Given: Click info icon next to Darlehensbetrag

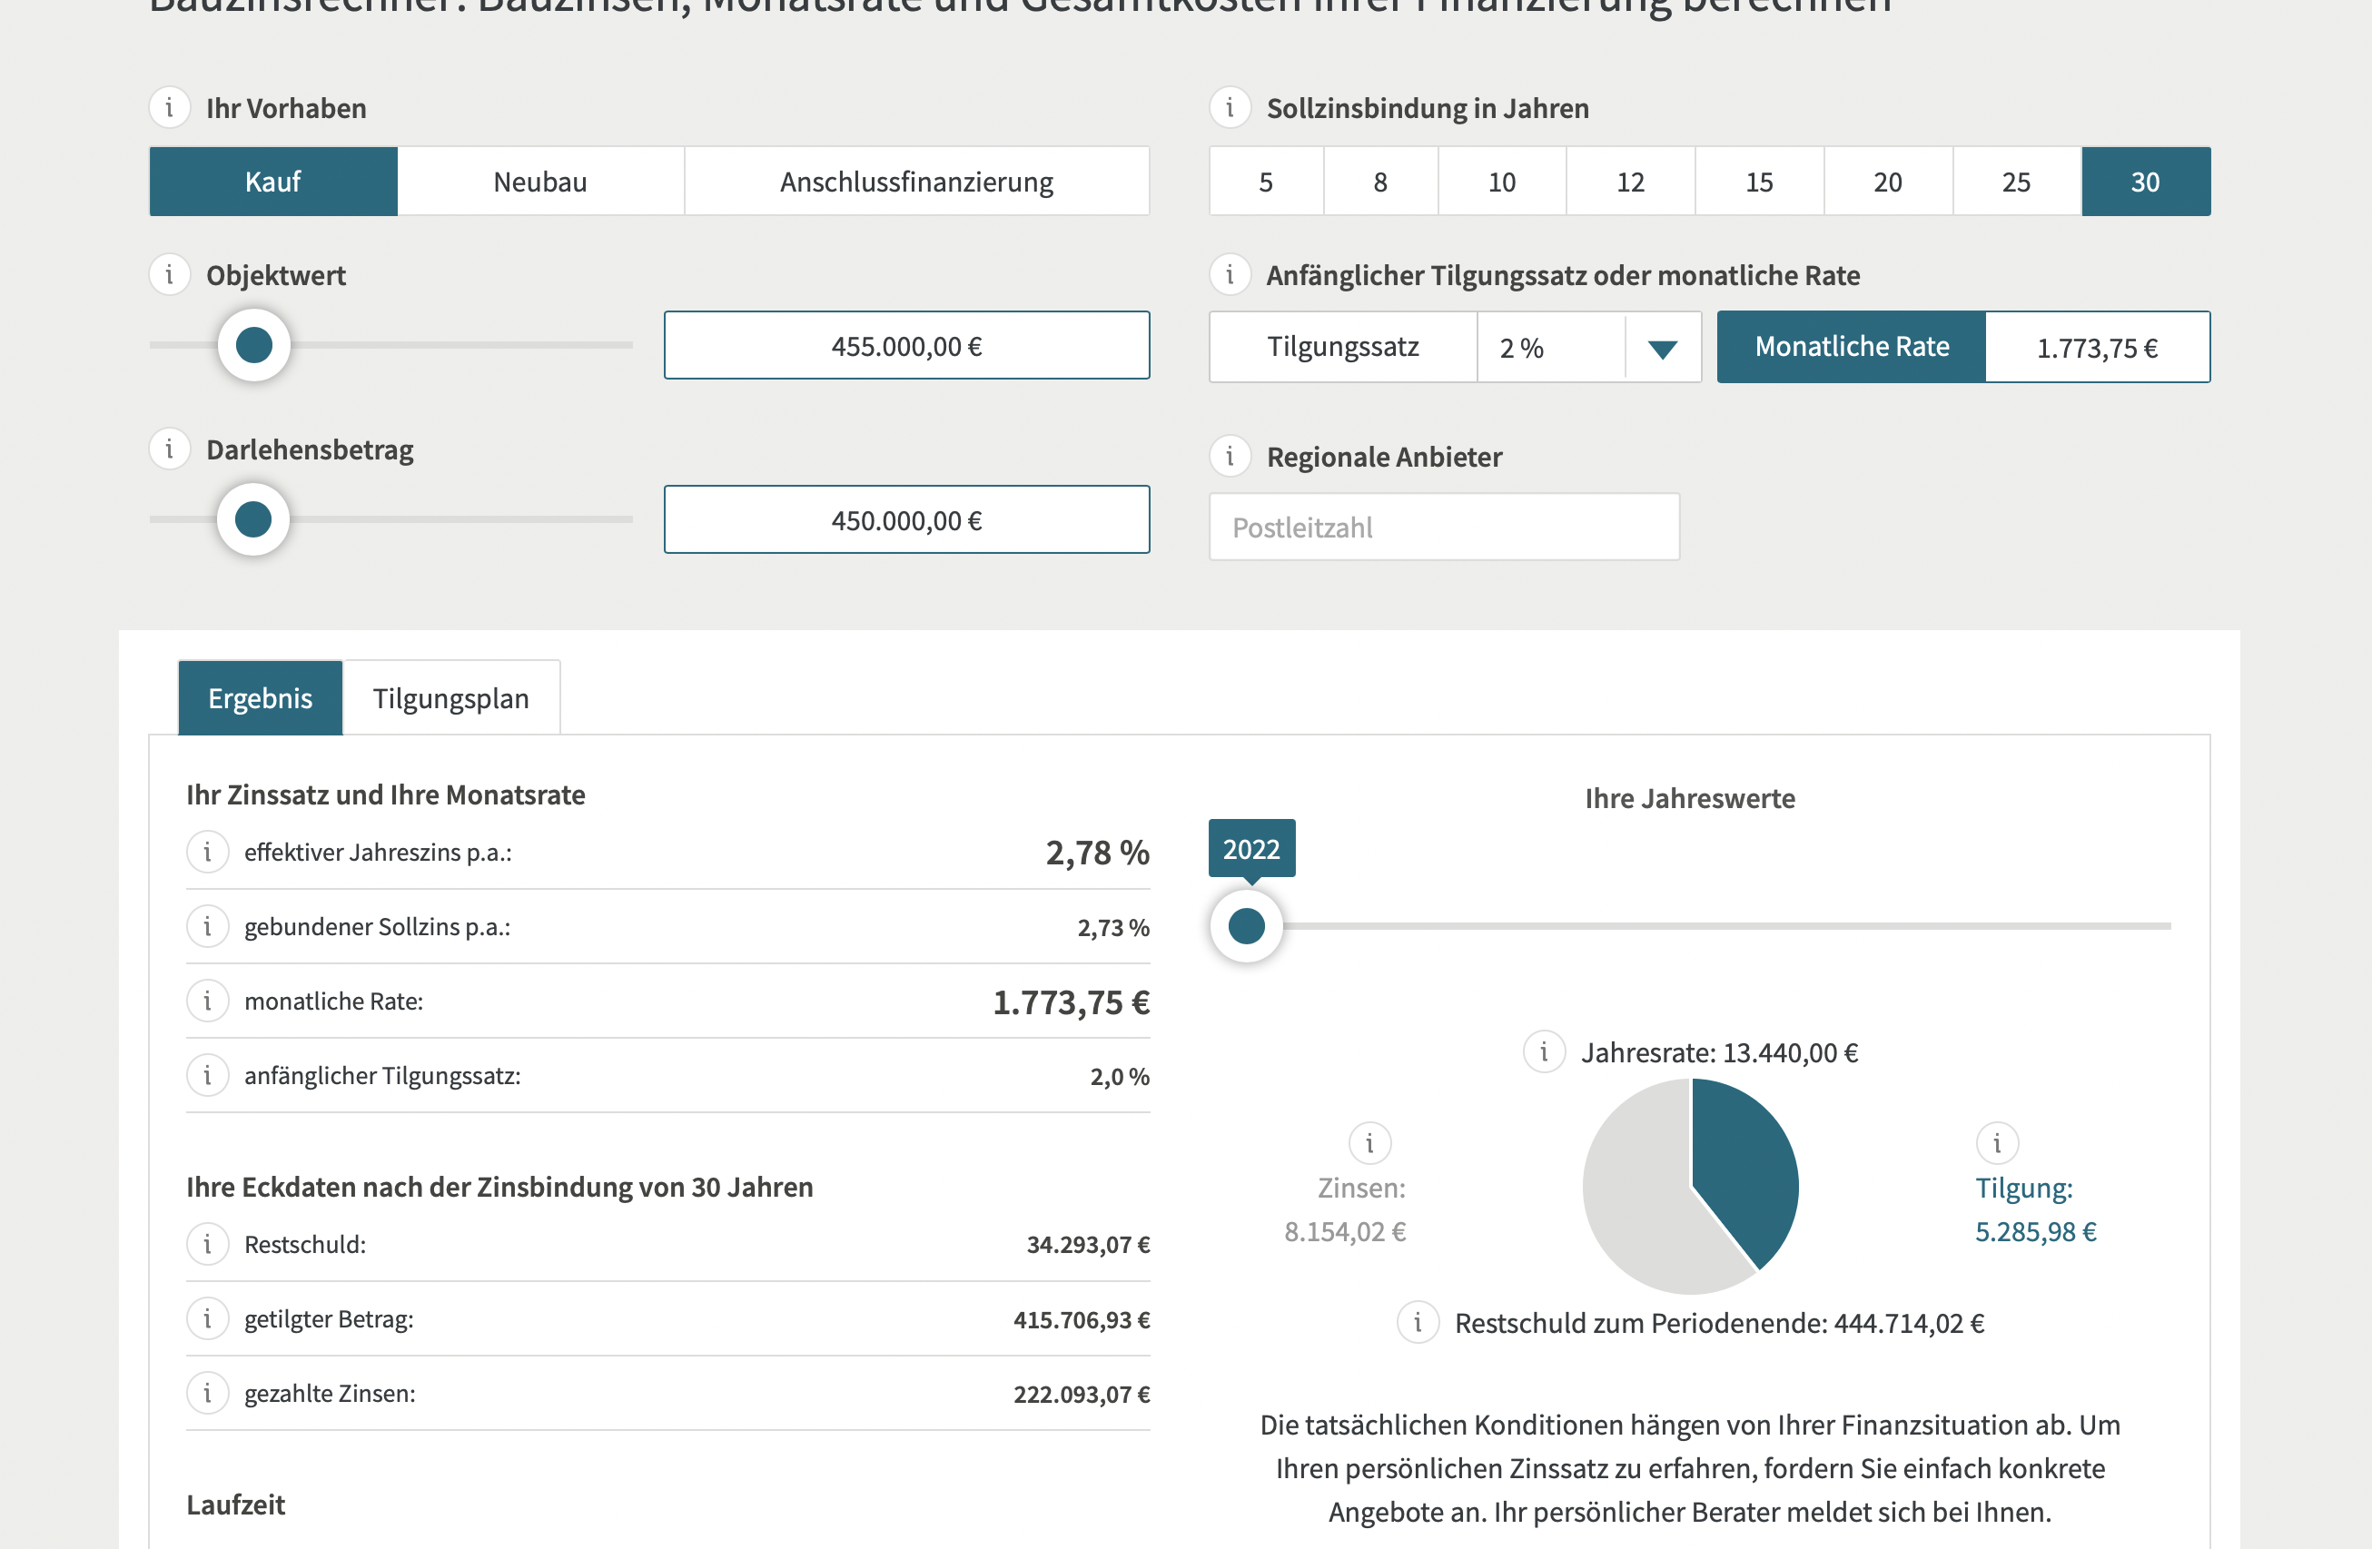Looking at the screenshot, I should pos(170,449).
